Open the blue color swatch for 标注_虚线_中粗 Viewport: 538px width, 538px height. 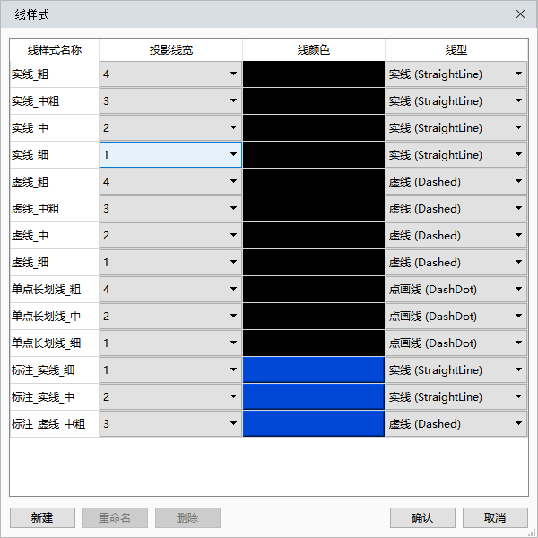pyautogui.click(x=314, y=423)
